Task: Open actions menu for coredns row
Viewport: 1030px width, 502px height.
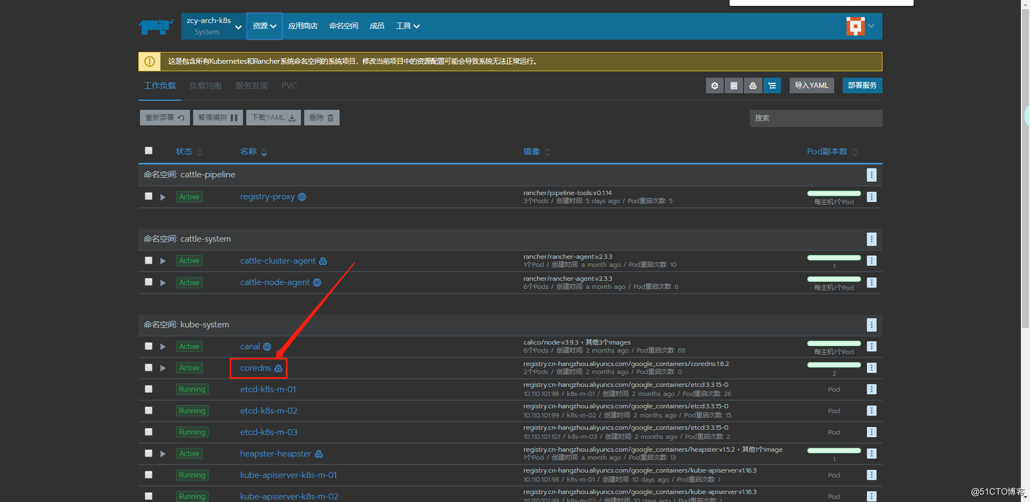Action: 872,368
